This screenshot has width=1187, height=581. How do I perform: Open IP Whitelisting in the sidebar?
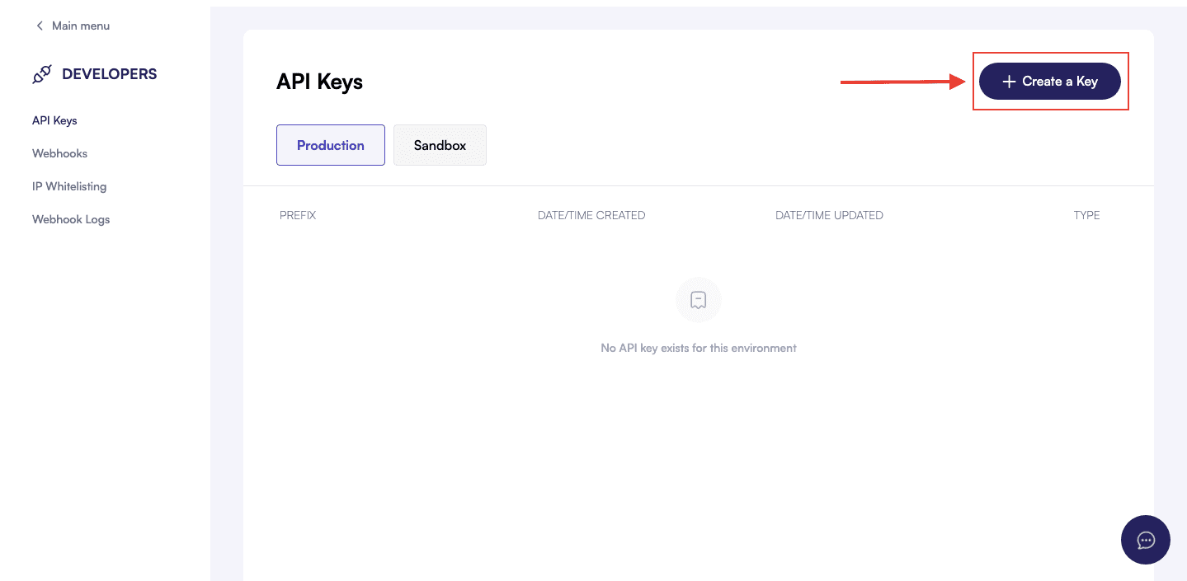[69, 186]
